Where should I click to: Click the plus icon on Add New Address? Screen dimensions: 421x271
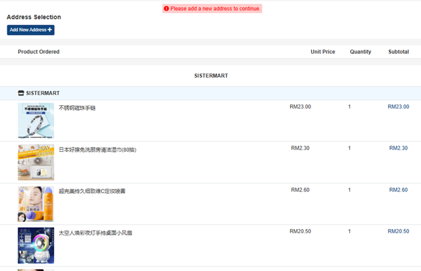click(x=50, y=30)
